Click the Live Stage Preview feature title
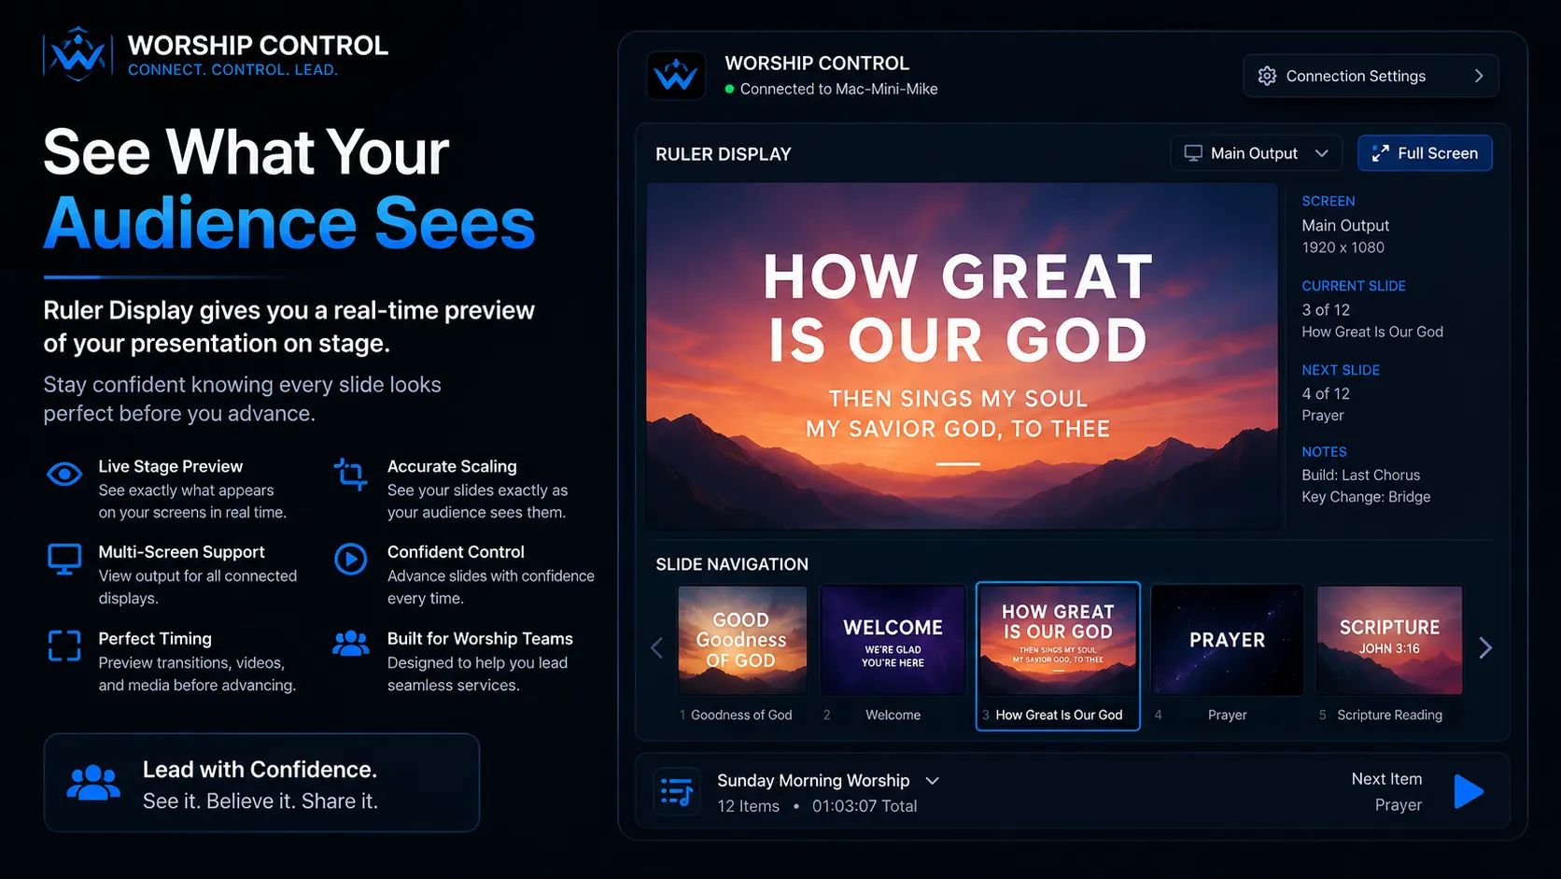Image resolution: width=1561 pixels, height=879 pixels. [171, 466]
